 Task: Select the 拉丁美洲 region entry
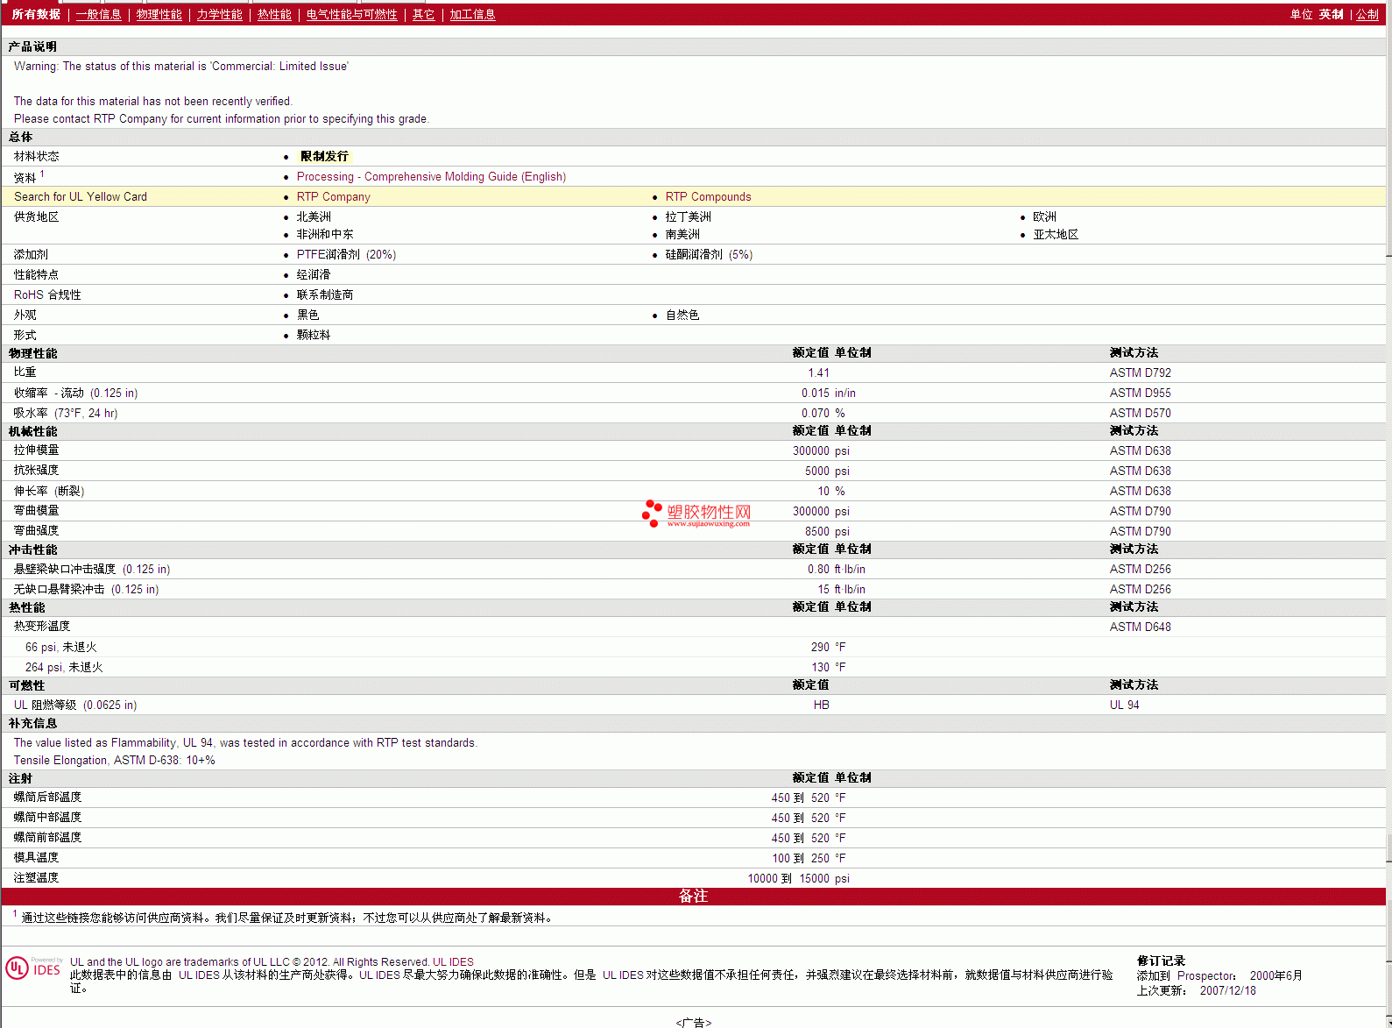click(688, 216)
